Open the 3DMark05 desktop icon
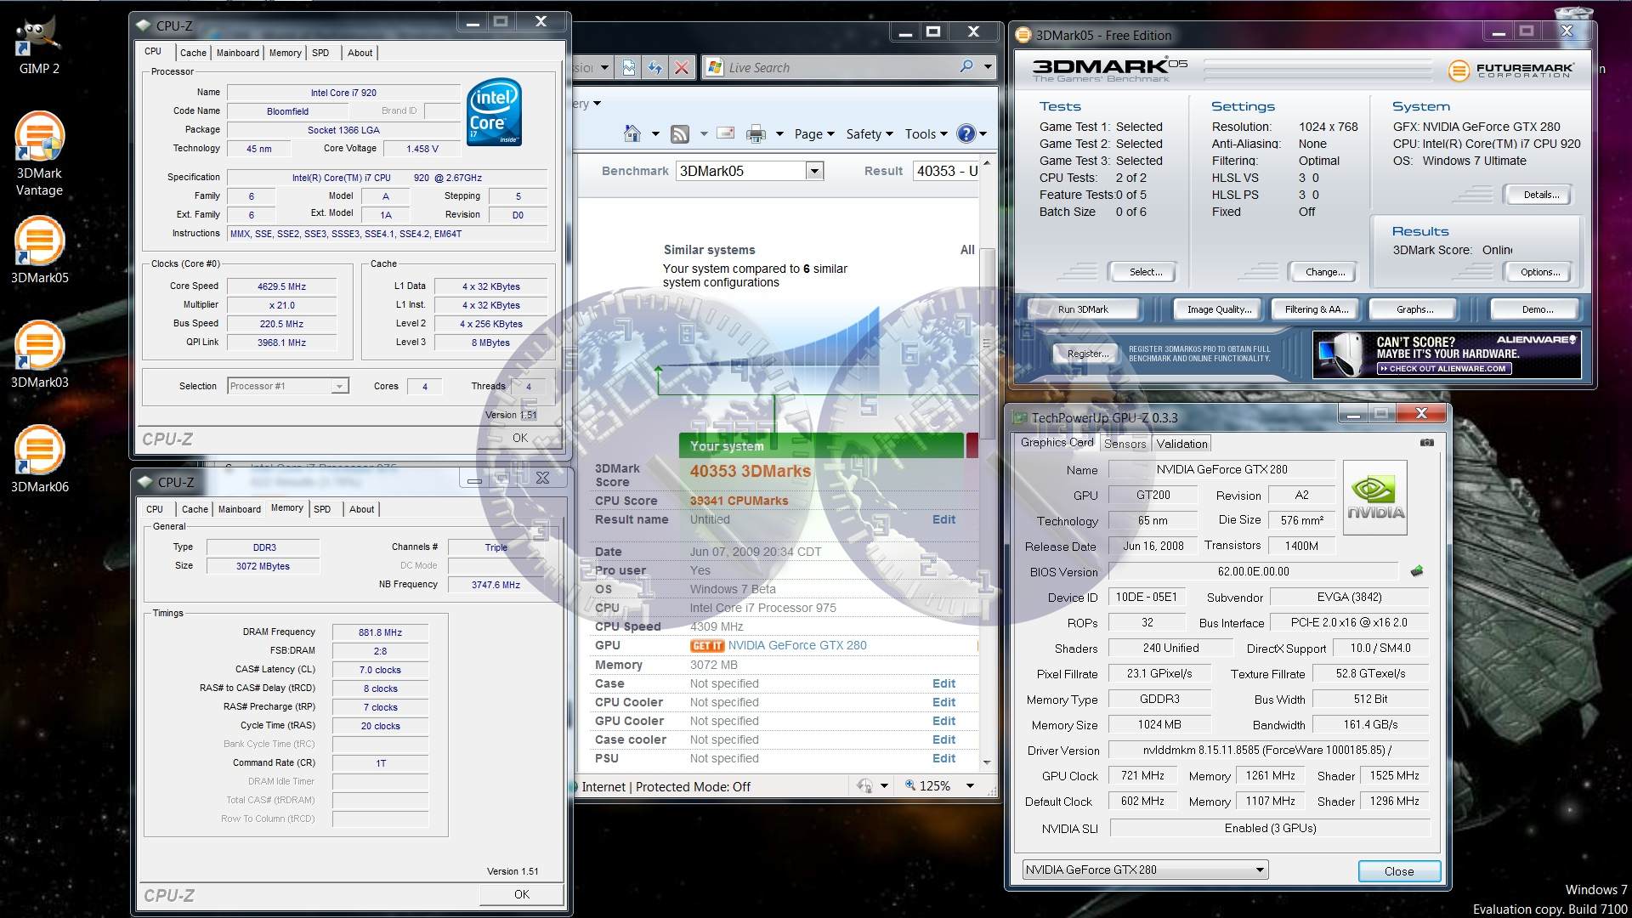 point(39,250)
